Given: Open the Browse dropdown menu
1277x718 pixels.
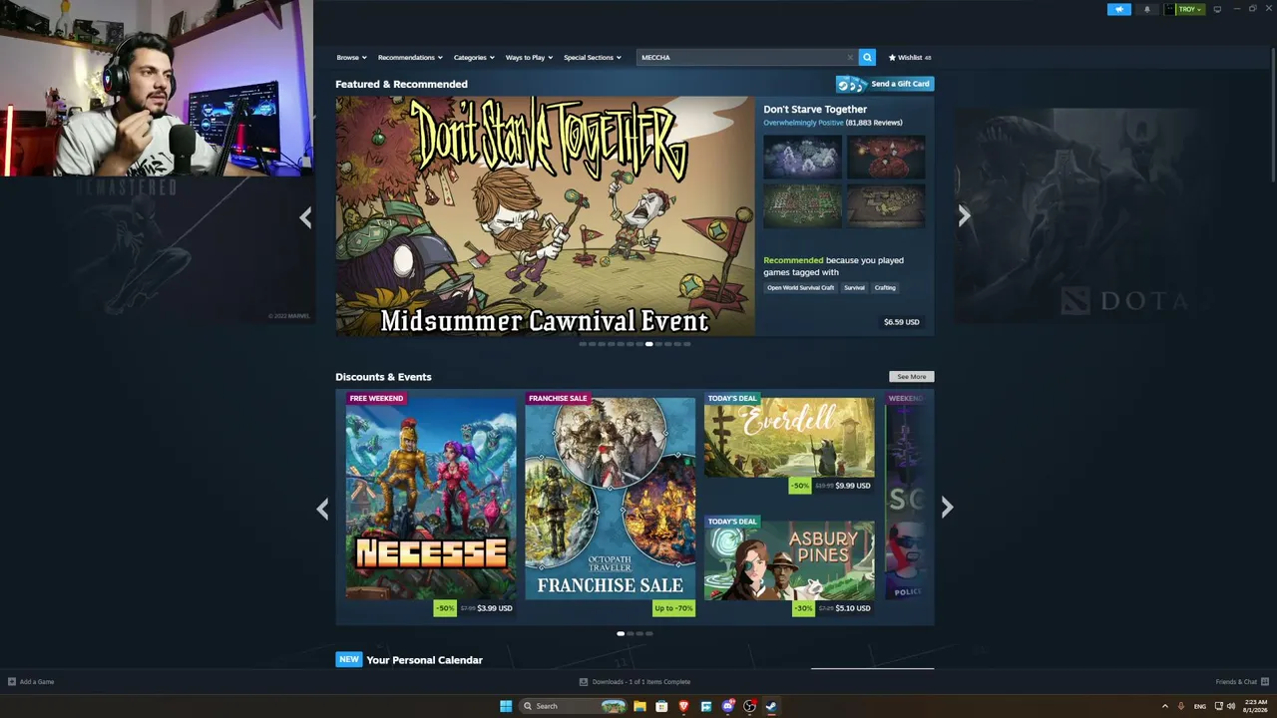Looking at the screenshot, I should coord(351,58).
